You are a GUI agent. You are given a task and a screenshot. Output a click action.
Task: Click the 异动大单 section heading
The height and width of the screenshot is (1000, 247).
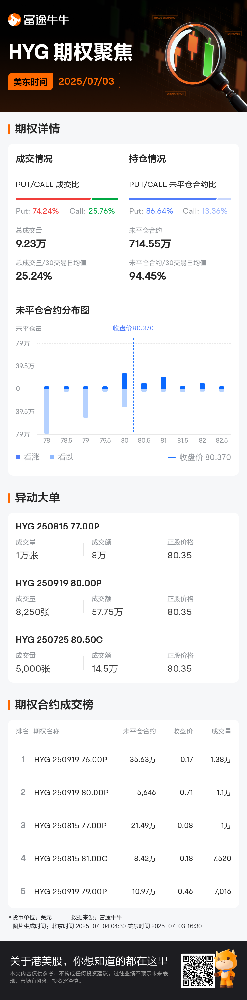coord(37,498)
